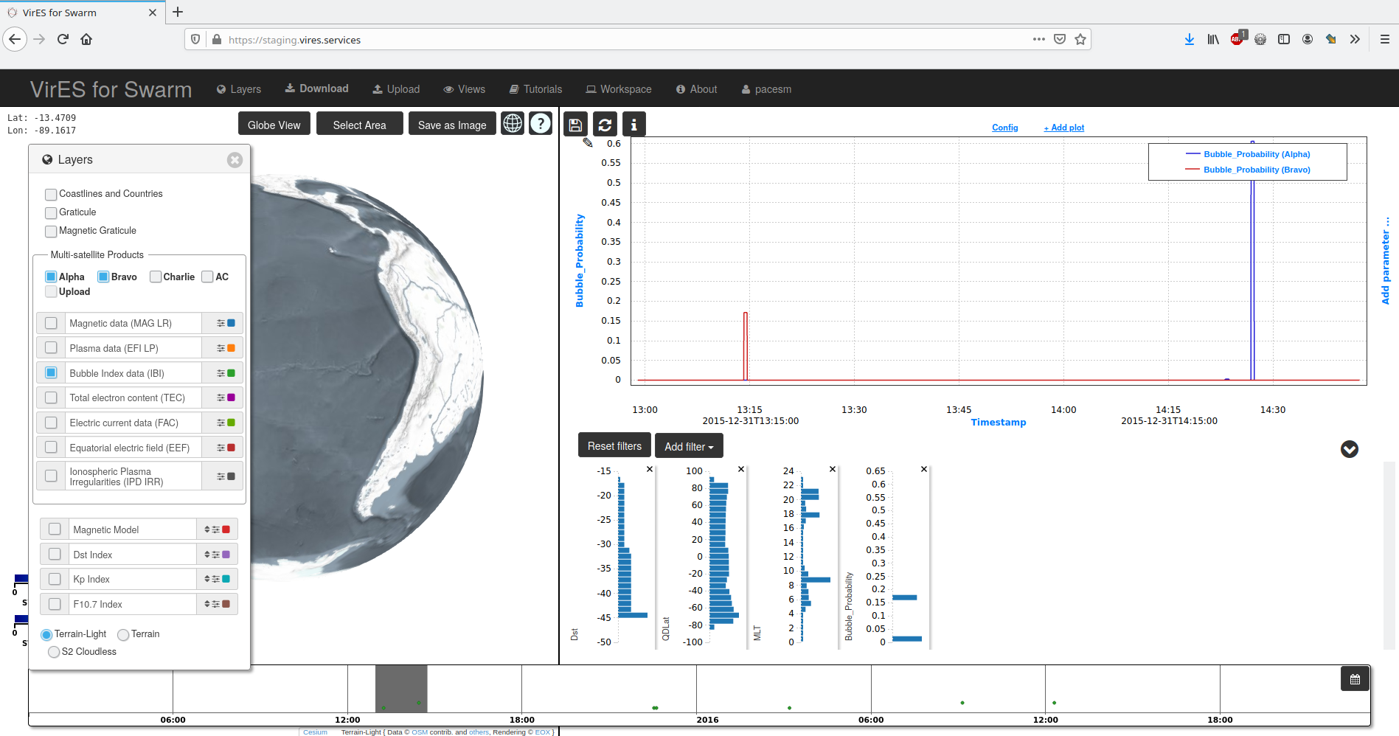
Task: Open the Add filter dropdown
Action: coord(688,445)
